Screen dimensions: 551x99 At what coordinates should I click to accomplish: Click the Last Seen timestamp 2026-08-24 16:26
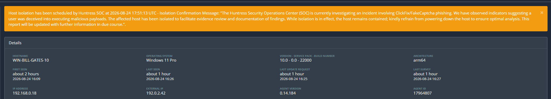pos(160,79)
